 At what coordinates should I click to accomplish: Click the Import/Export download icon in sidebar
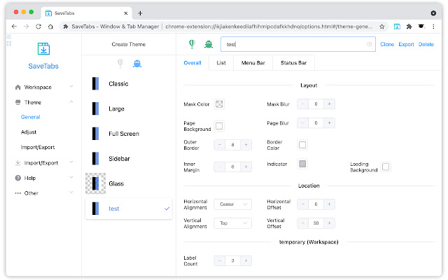pos(17,163)
